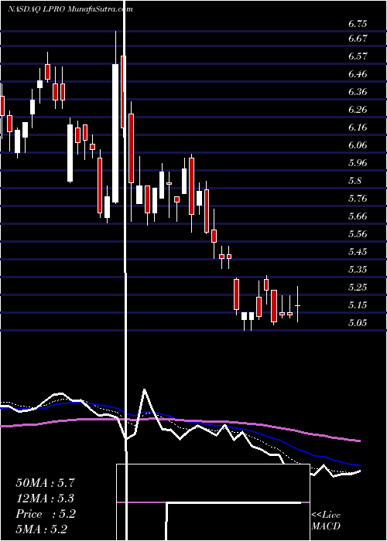Image resolution: width=387 pixels, height=541 pixels.
Task: Click the 5.15 price axis label
Action: coord(358,305)
